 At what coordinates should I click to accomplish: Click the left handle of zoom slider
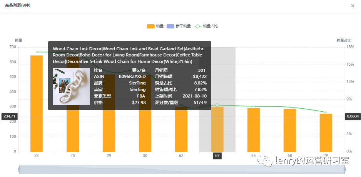(x=19, y=169)
